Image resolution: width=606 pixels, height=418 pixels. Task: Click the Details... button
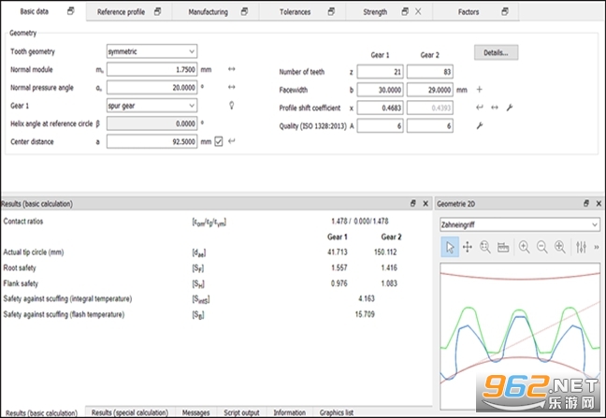496,52
